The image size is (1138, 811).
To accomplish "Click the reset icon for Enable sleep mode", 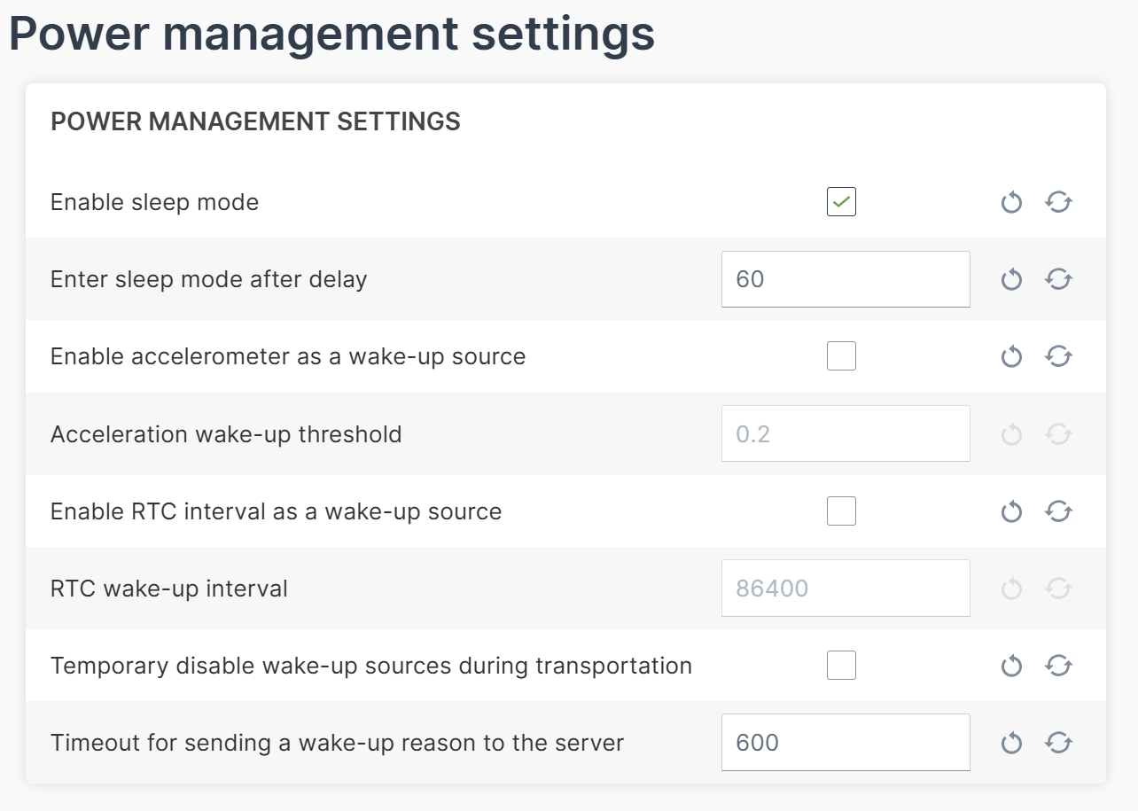I will point(1011,202).
